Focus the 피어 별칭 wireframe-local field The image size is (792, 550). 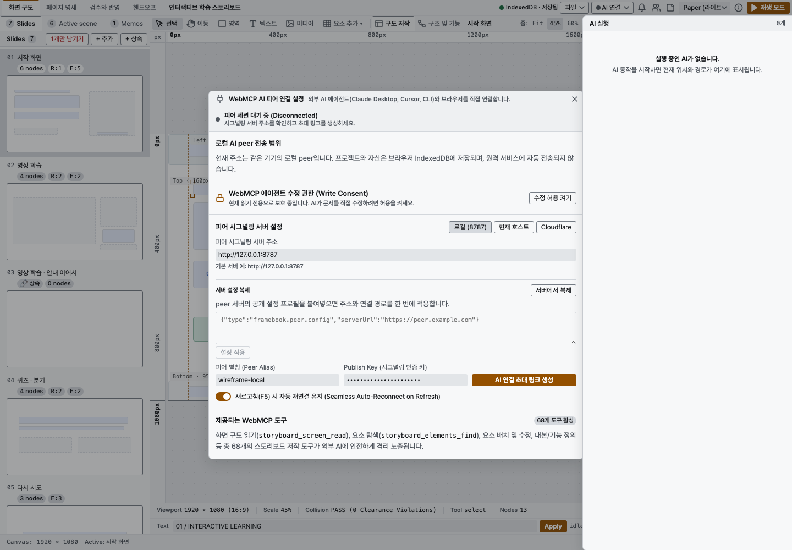tap(277, 380)
